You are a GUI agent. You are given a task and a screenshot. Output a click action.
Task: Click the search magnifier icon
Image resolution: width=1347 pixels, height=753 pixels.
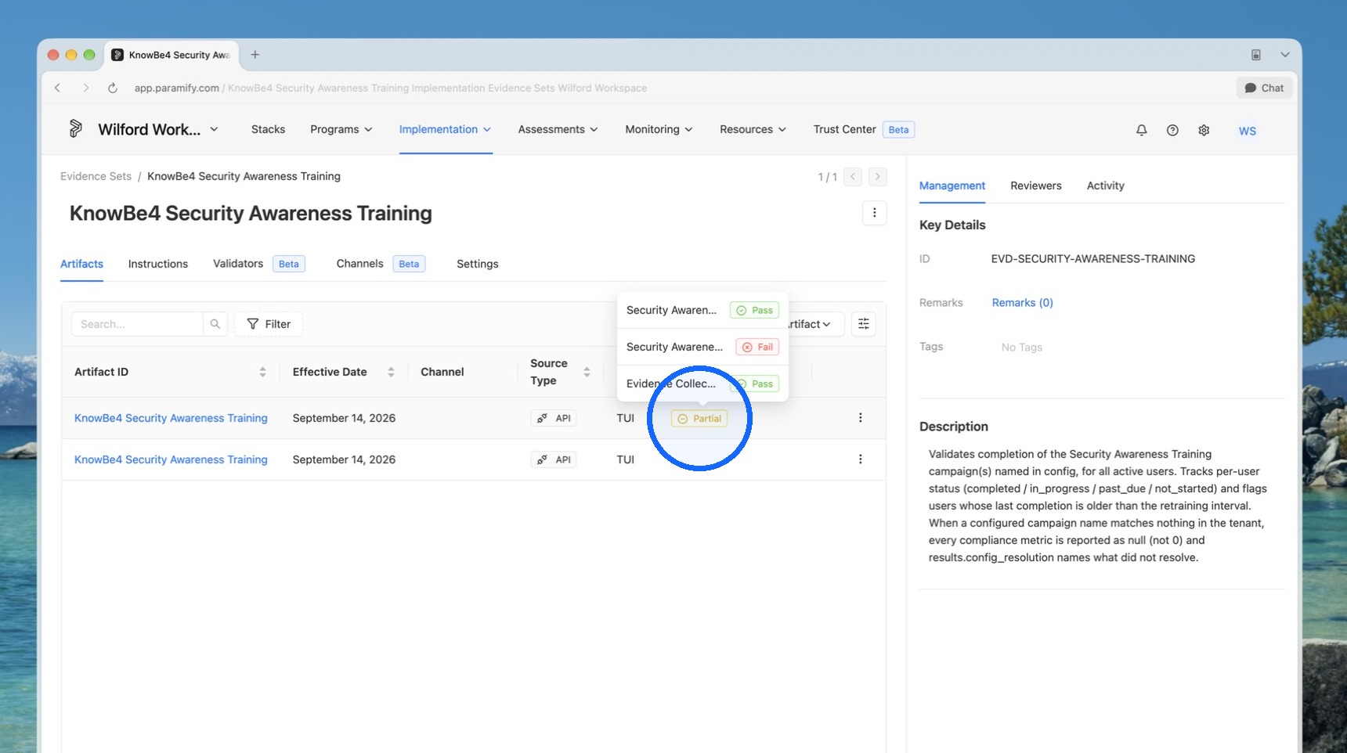pos(215,324)
